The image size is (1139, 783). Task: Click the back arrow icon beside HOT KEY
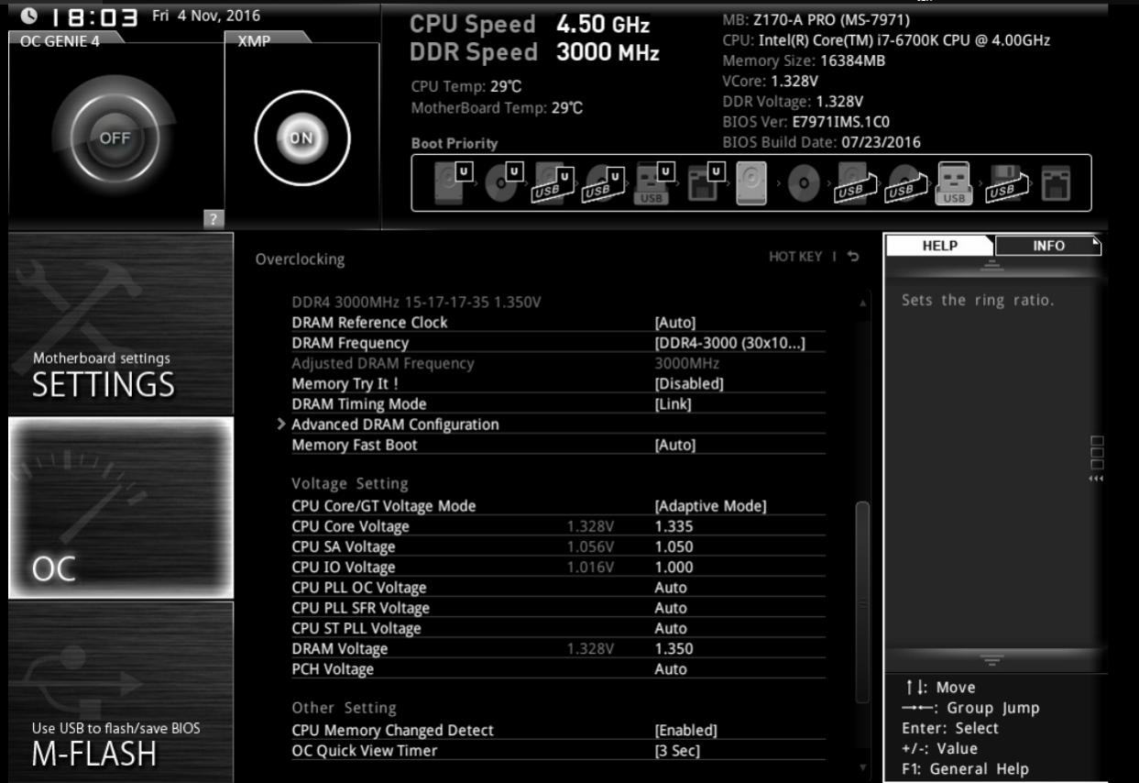point(853,258)
